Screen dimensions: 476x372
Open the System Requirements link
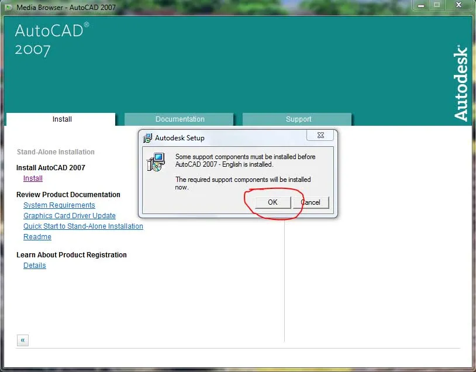click(x=59, y=205)
